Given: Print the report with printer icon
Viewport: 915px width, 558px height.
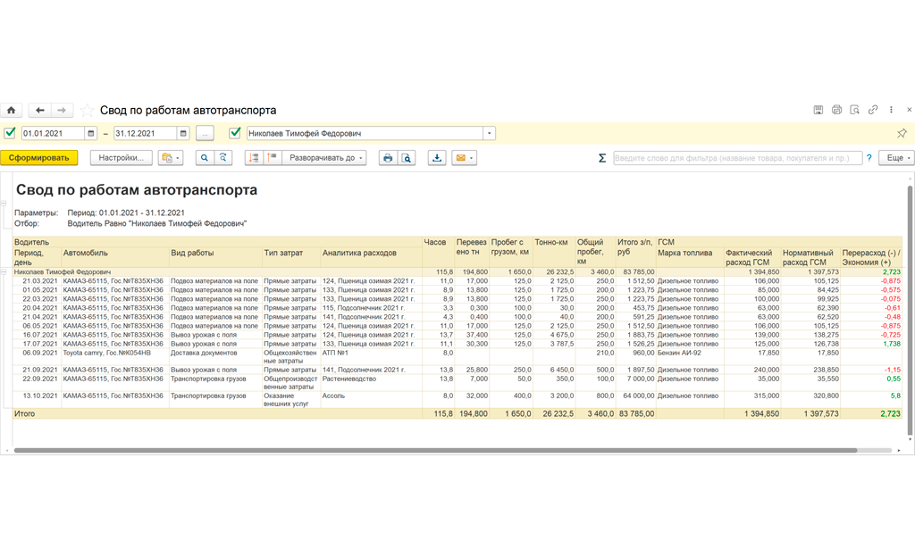Looking at the screenshot, I should [x=388, y=158].
